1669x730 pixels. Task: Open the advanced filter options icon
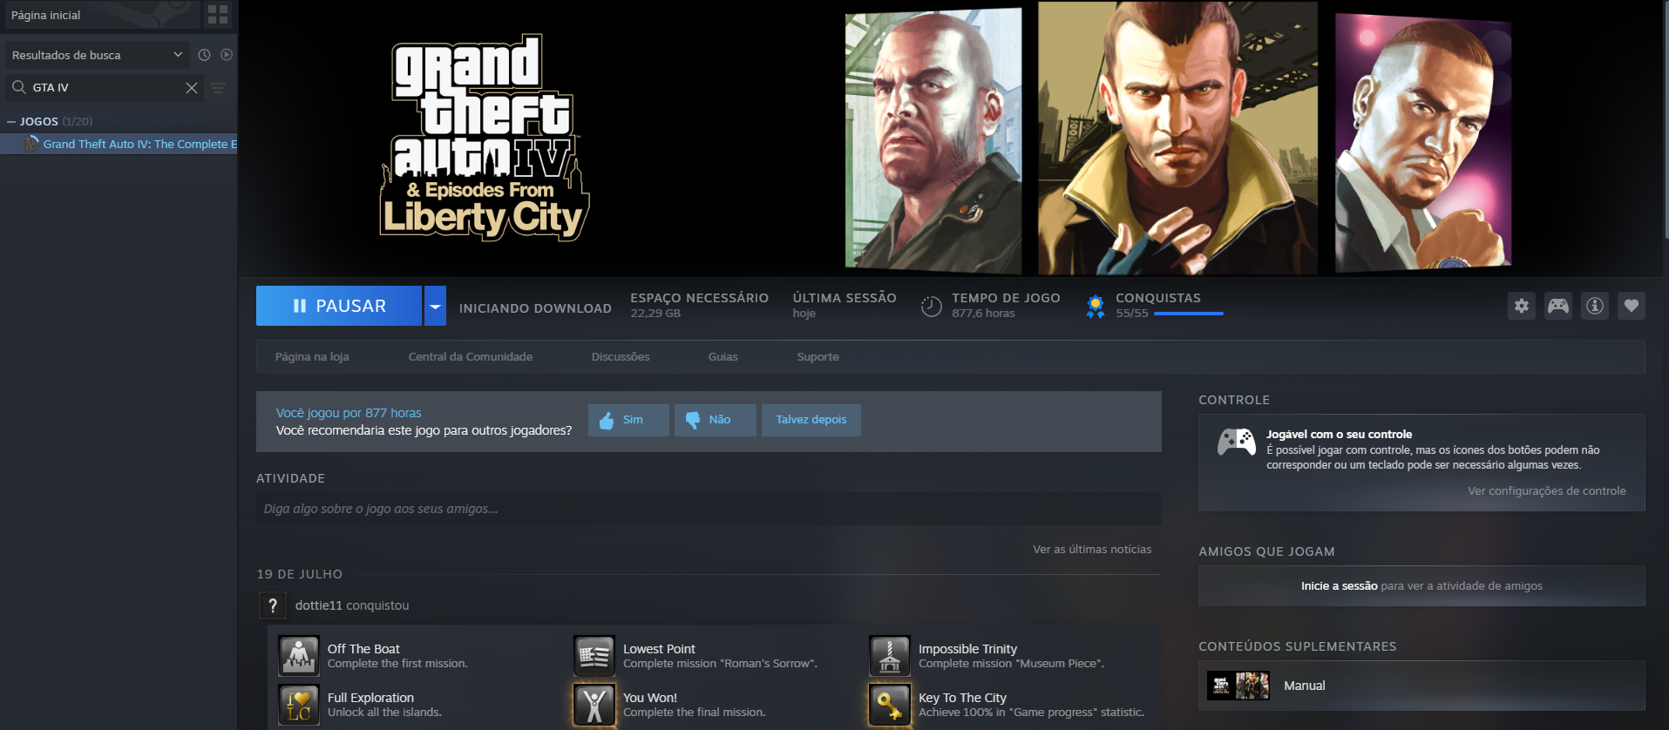click(x=218, y=88)
